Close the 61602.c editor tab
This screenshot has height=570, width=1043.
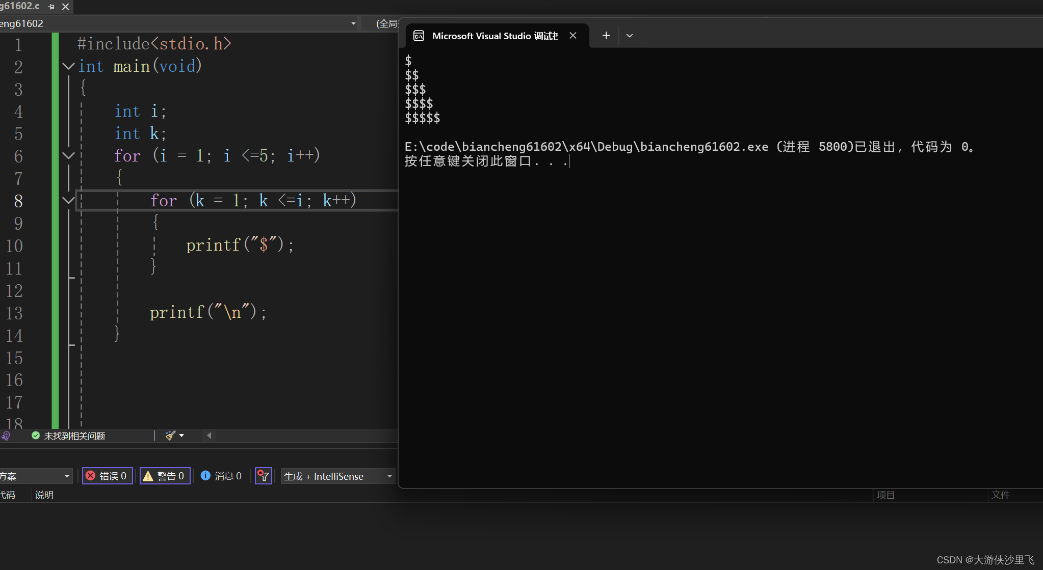click(x=65, y=7)
